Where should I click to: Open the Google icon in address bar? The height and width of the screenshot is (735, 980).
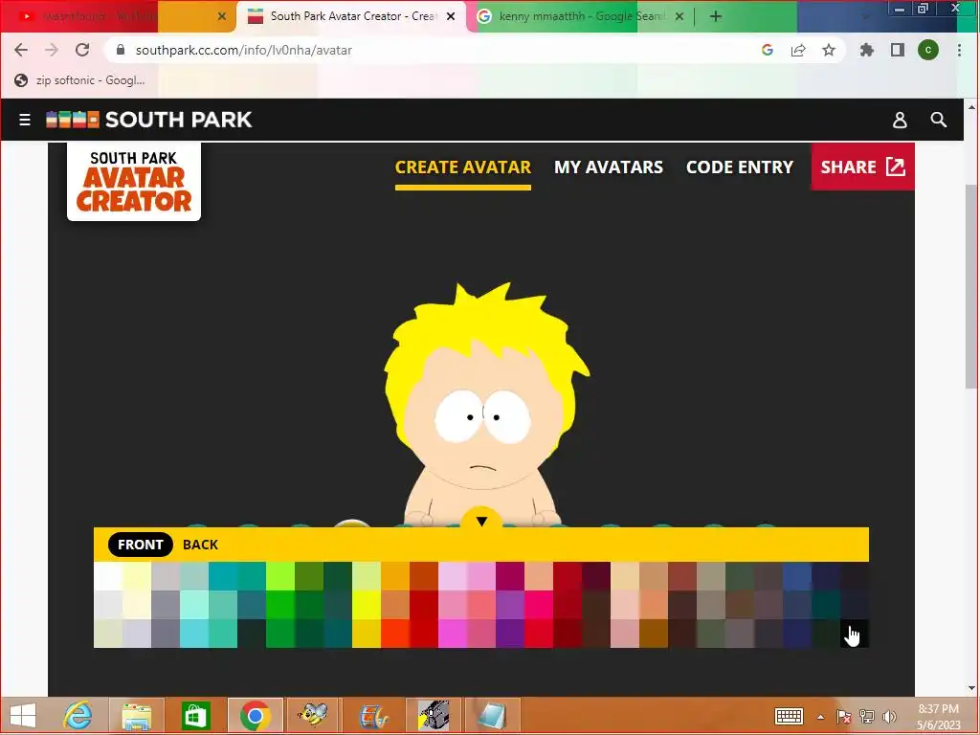click(768, 50)
